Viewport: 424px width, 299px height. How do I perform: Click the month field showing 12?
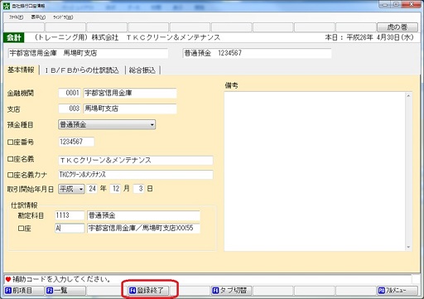pyautogui.click(x=116, y=189)
